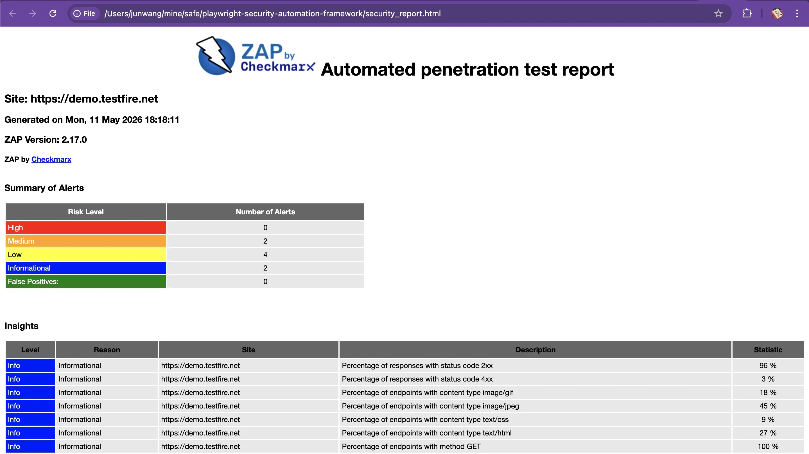Open the Checkmarx hyperlink
Image resolution: width=809 pixels, height=454 pixels.
pyautogui.click(x=51, y=159)
